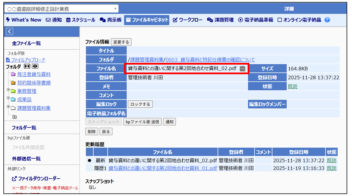Expand the 成果品 folder tree node
This screenshot has height=196, width=352.
click(8, 98)
